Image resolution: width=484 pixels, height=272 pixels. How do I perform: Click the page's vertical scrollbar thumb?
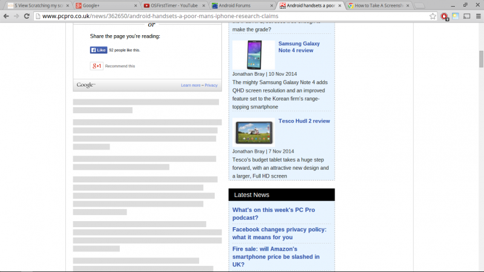[x=481, y=59]
